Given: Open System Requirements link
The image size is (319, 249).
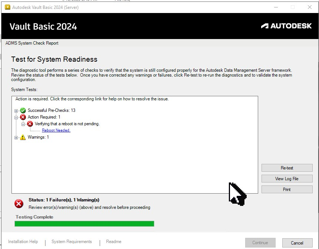Looking at the screenshot, I should click(x=72, y=242).
